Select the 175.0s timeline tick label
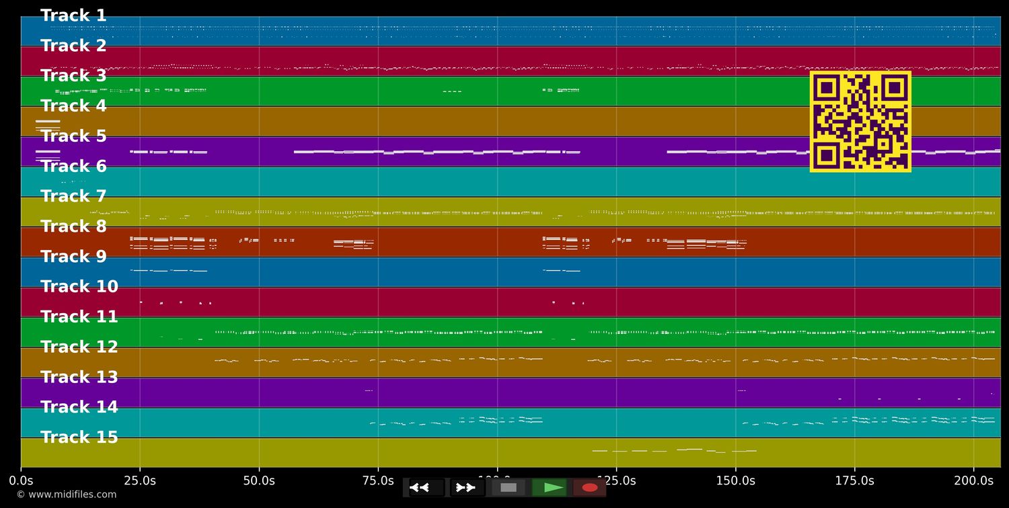 point(854,481)
